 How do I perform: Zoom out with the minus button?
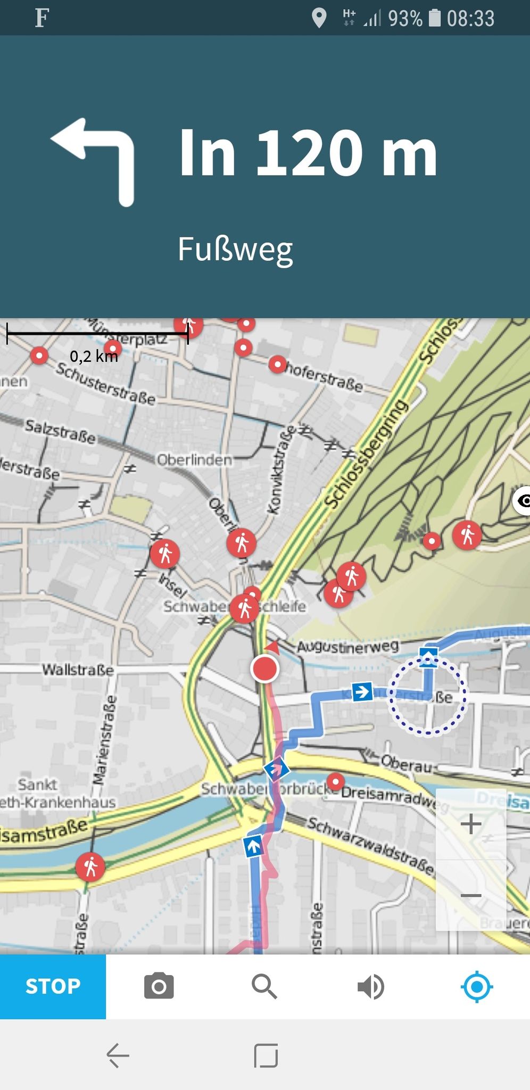click(471, 895)
